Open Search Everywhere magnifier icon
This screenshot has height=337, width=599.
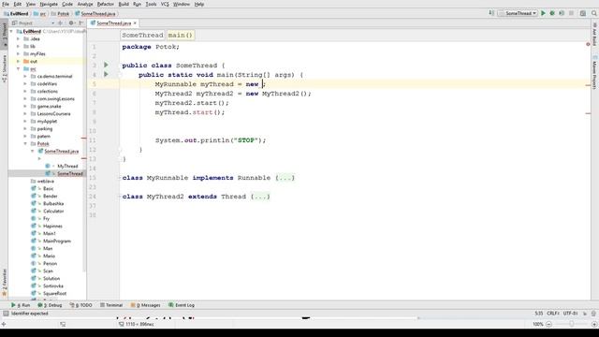(x=594, y=13)
